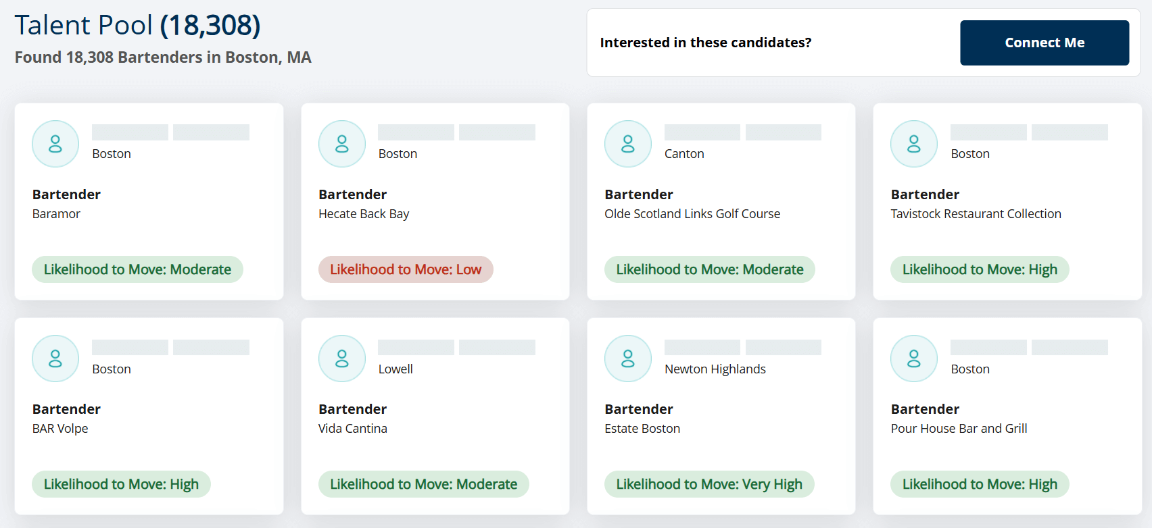Toggle the Very High badge on Estate Boston
Viewport: 1152px width, 528px height.
pos(709,484)
